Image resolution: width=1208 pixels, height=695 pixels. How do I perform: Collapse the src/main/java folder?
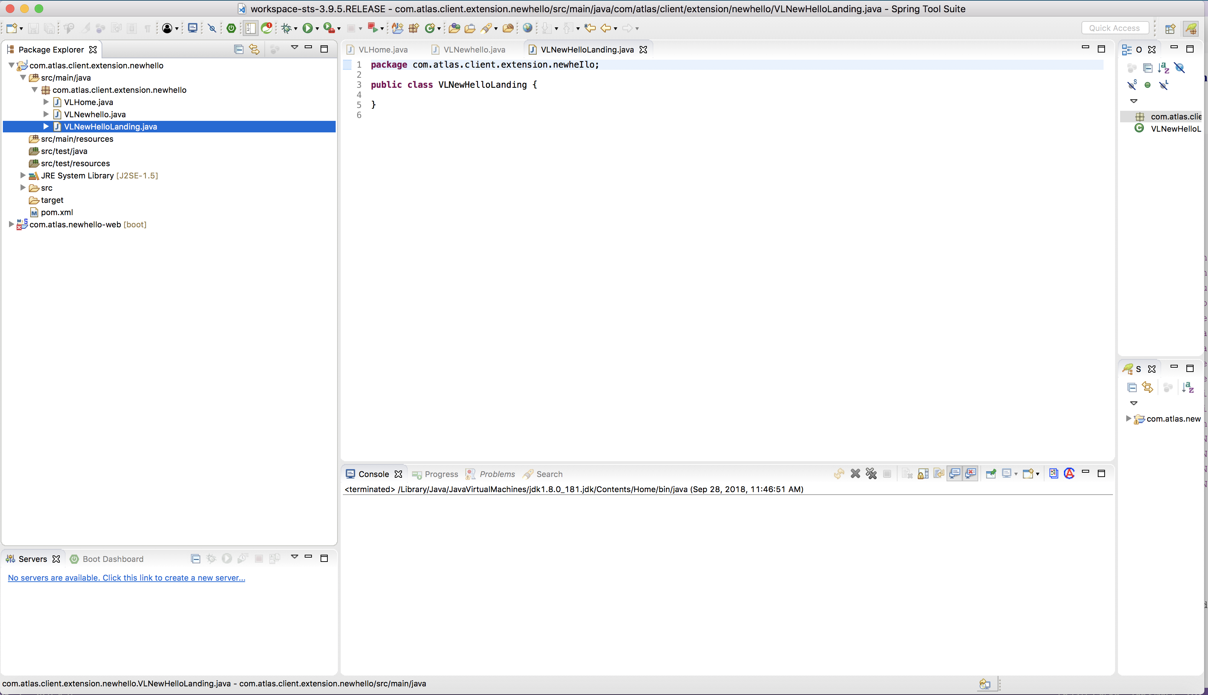[22, 77]
